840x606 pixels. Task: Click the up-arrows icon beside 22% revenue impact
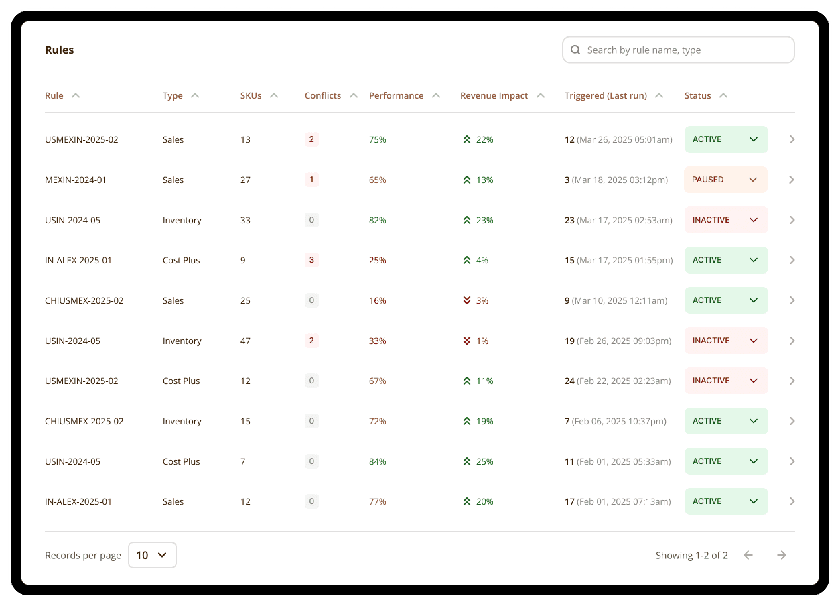(x=467, y=139)
